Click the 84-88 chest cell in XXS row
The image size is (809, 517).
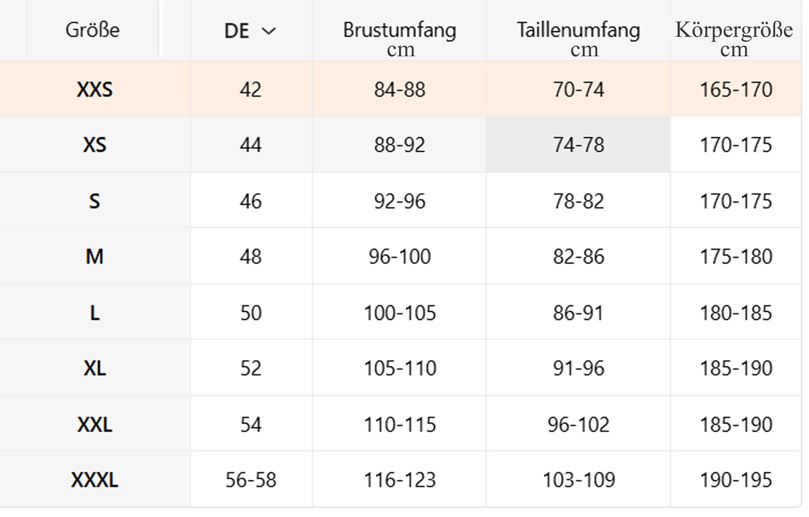pos(400,89)
